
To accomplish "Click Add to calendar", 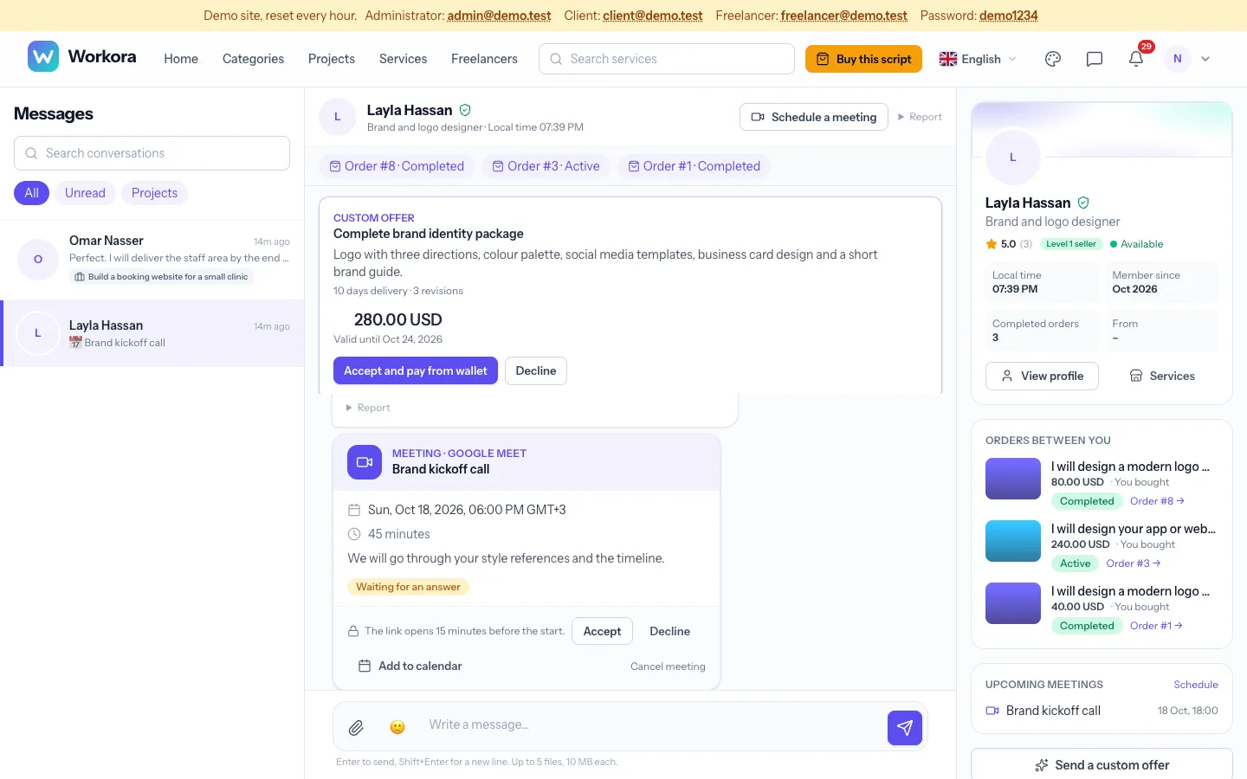I will (410, 666).
